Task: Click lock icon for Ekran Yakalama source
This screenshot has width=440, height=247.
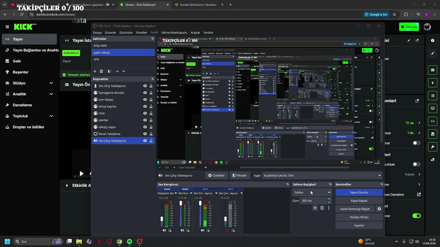Action: (151, 134)
